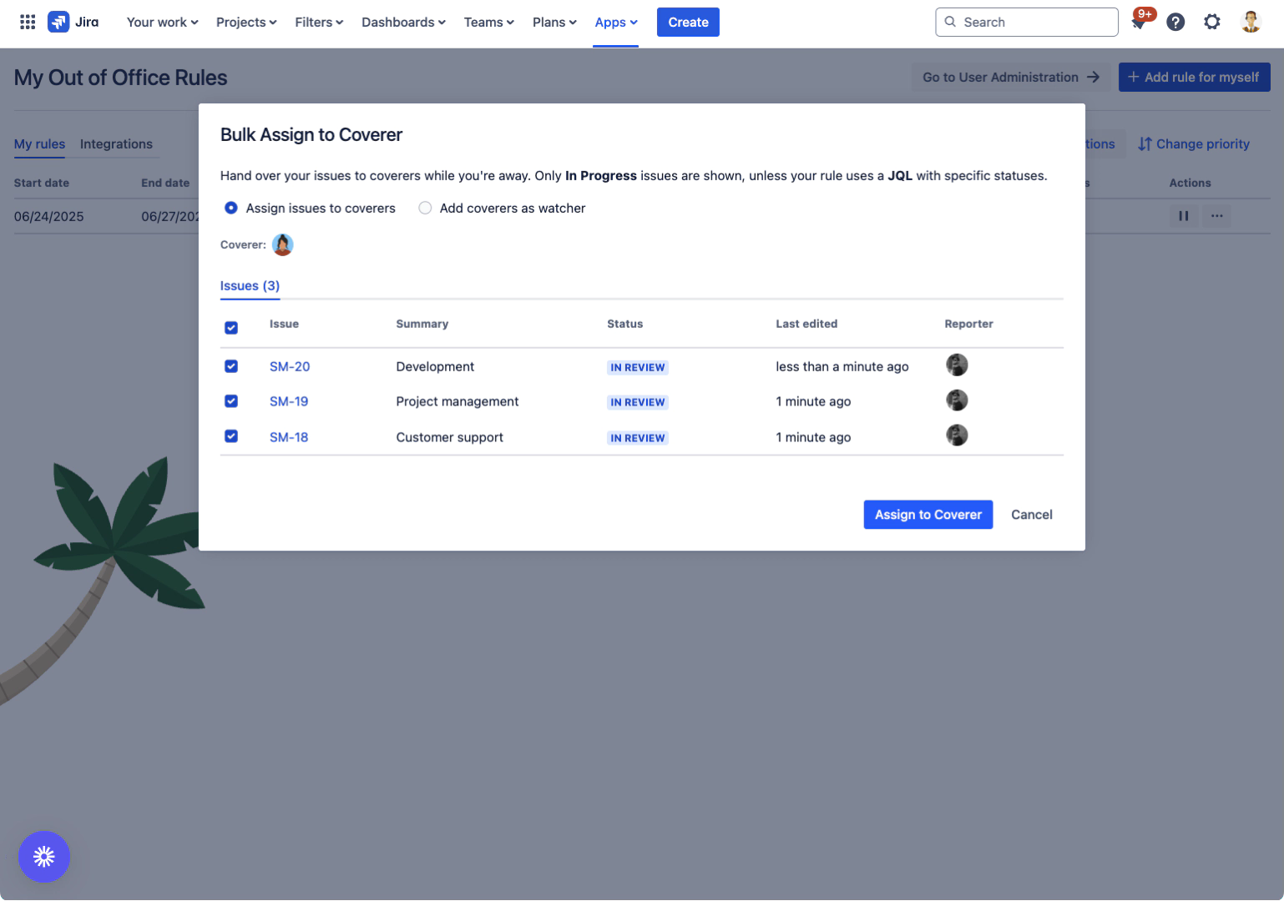This screenshot has height=901, width=1284.
Task: Open the app switcher grid icon
Action: point(28,23)
